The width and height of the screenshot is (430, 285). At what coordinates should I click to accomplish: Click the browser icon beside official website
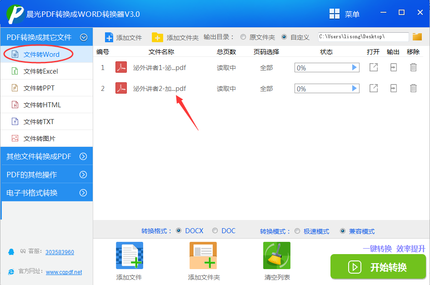[11, 272]
